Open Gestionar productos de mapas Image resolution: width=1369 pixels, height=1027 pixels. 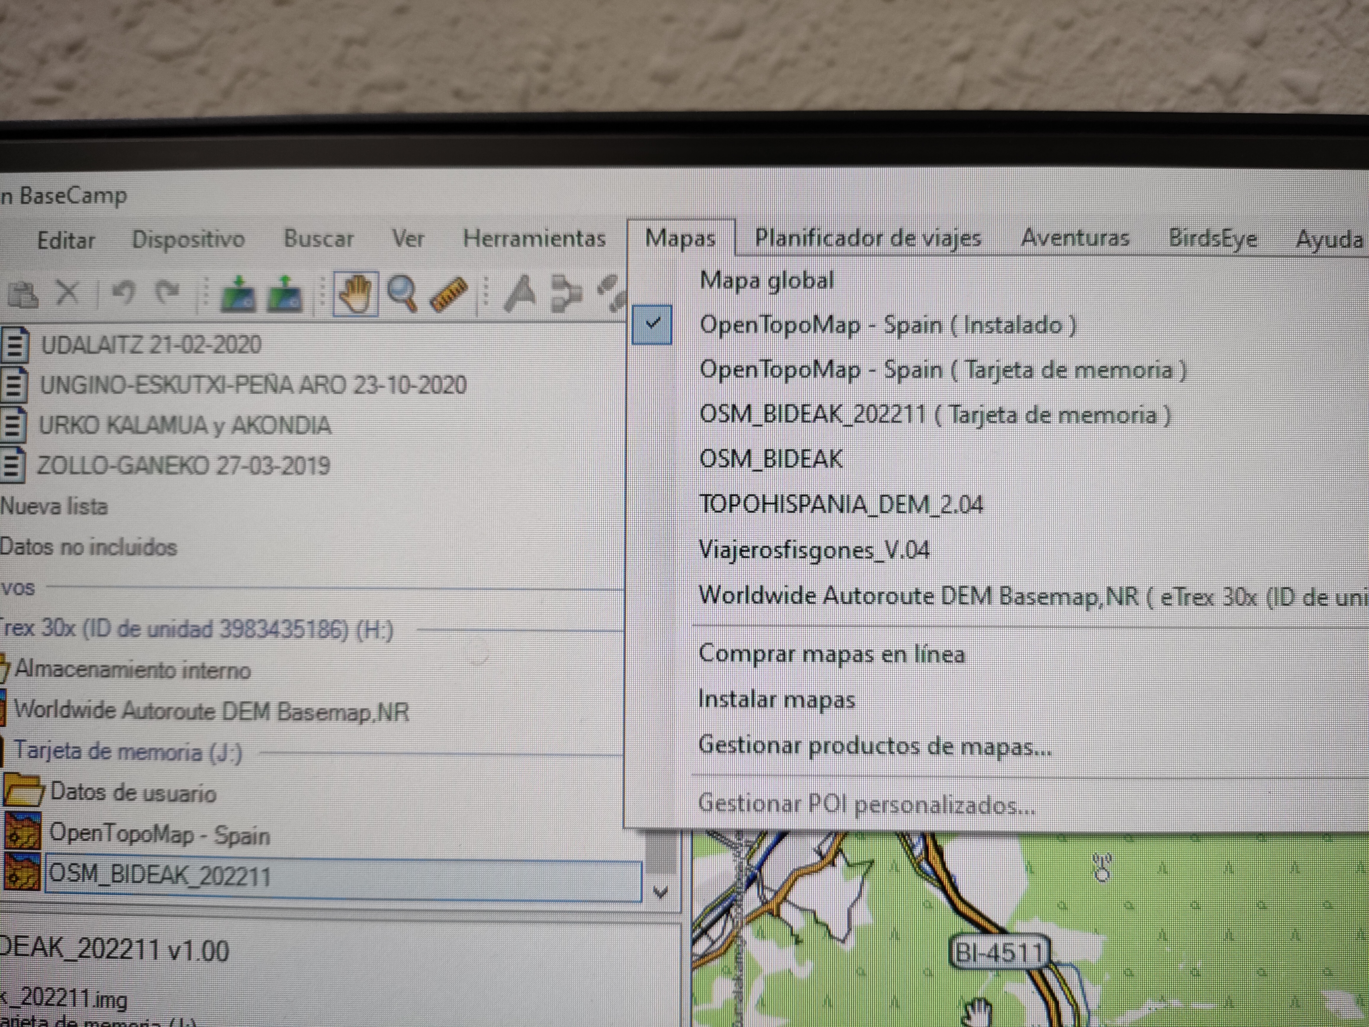tap(875, 745)
